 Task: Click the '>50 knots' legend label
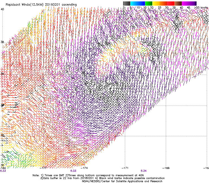[201, 8]
